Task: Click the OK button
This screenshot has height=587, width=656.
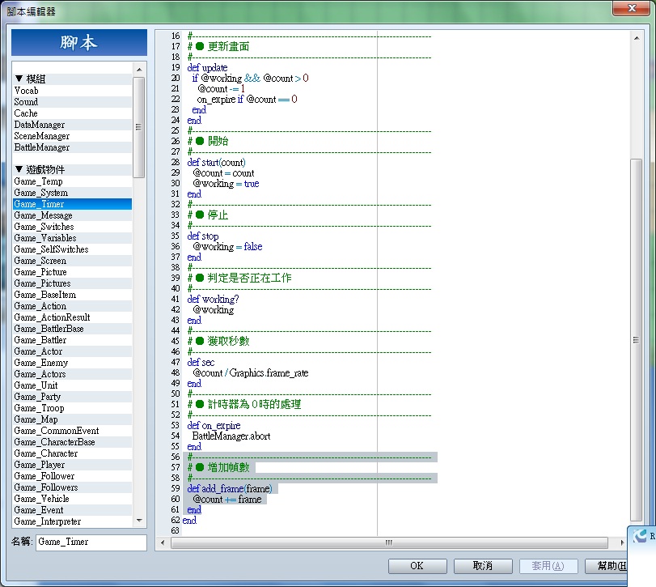Action: (x=417, y=566)
